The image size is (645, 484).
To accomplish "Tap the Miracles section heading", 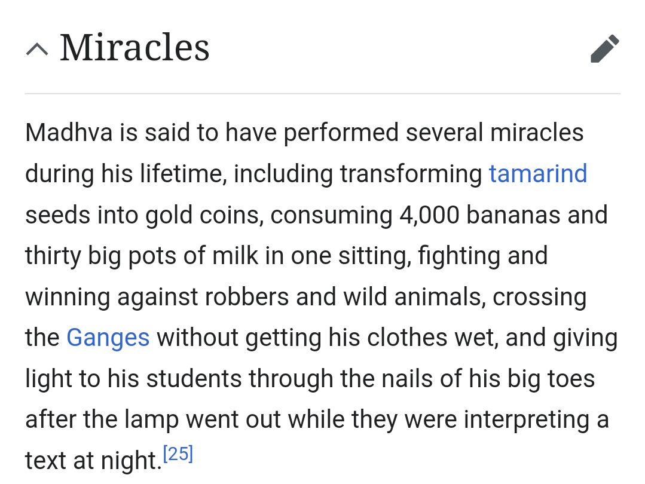I will click(x=134, y=48).
